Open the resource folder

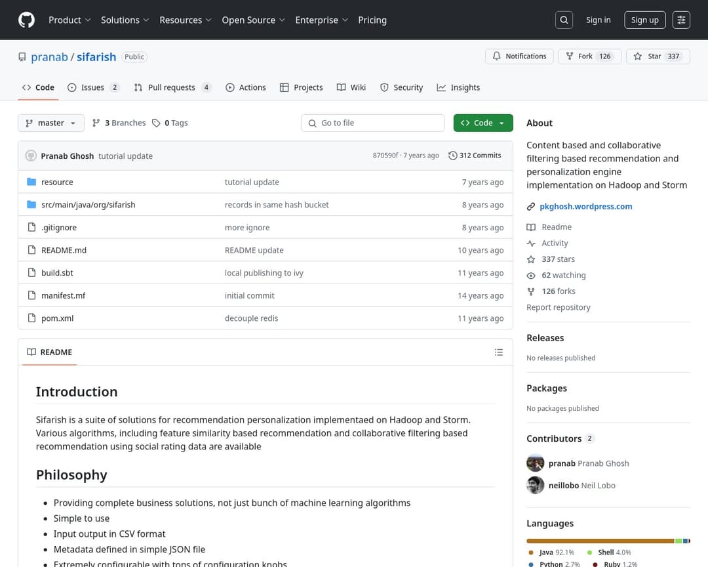[x=57, y=182]
